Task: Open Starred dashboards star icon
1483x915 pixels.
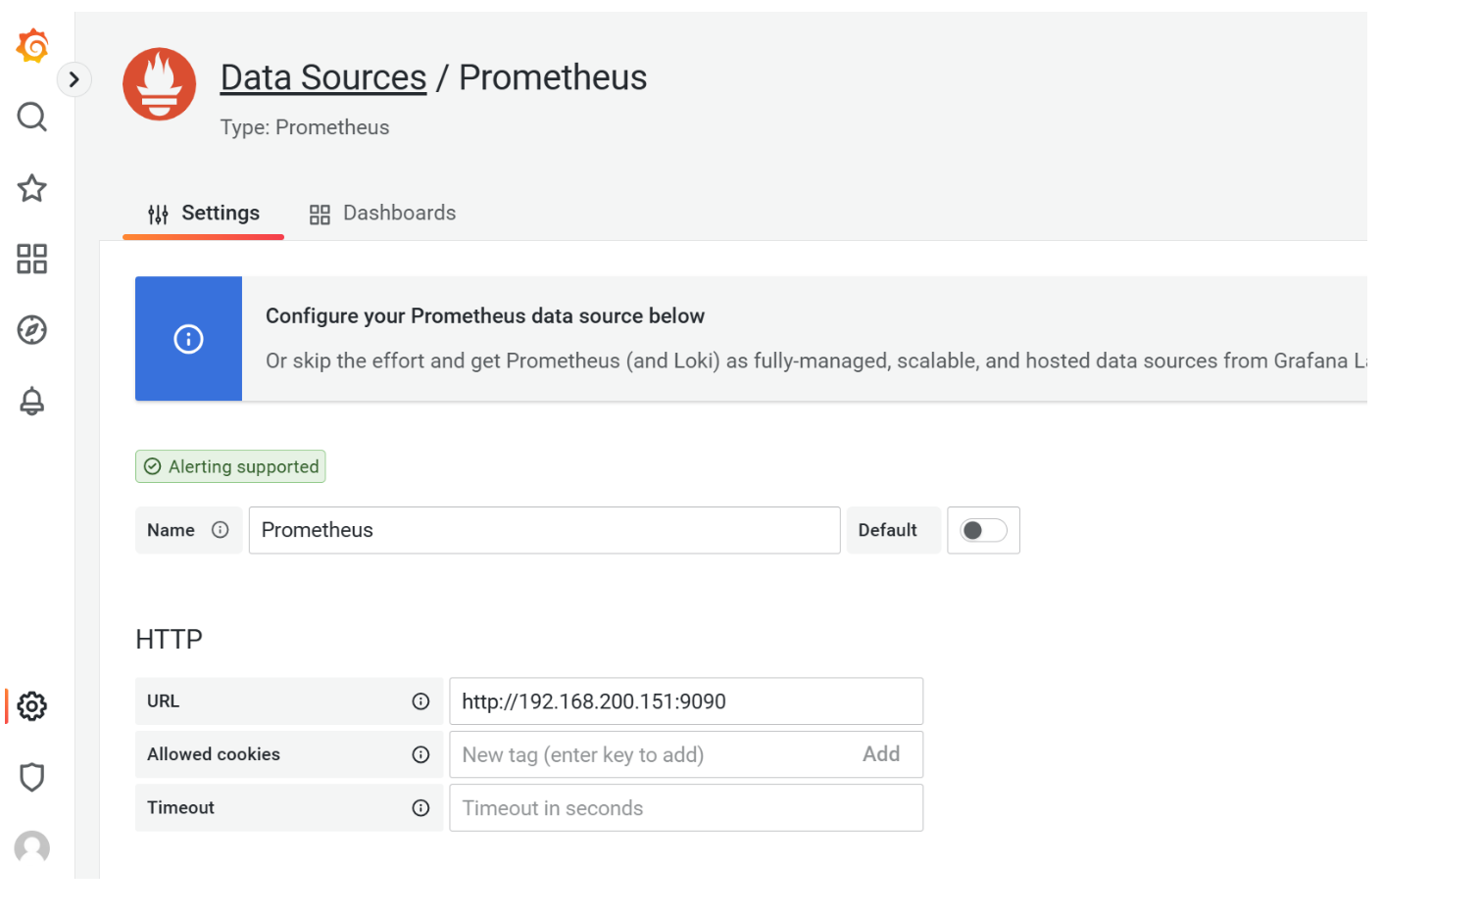Action: [x=32, y=188]
